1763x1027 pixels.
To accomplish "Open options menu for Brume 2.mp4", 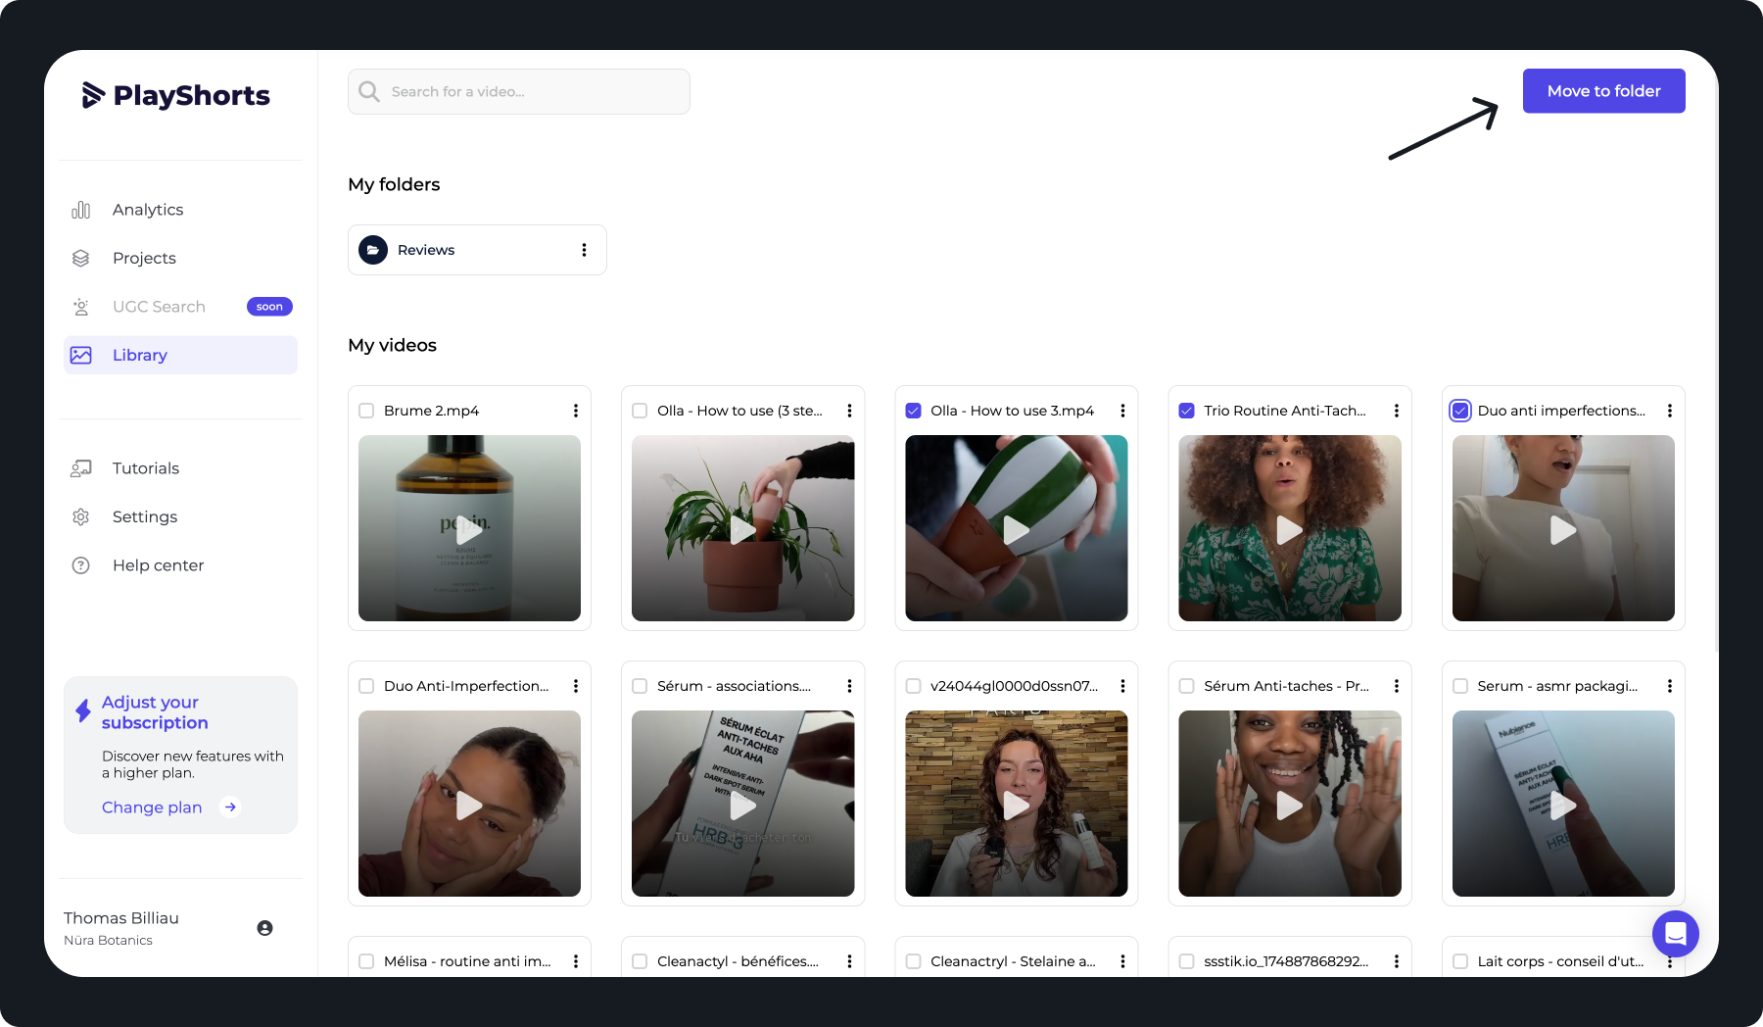I will pyautogui.click(x=576, y=411).
